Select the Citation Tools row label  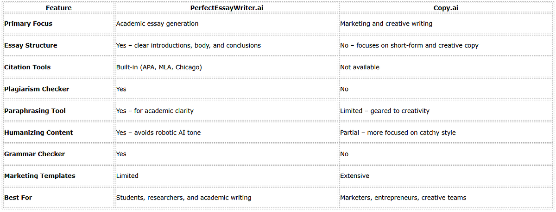(x=27, y=67)
